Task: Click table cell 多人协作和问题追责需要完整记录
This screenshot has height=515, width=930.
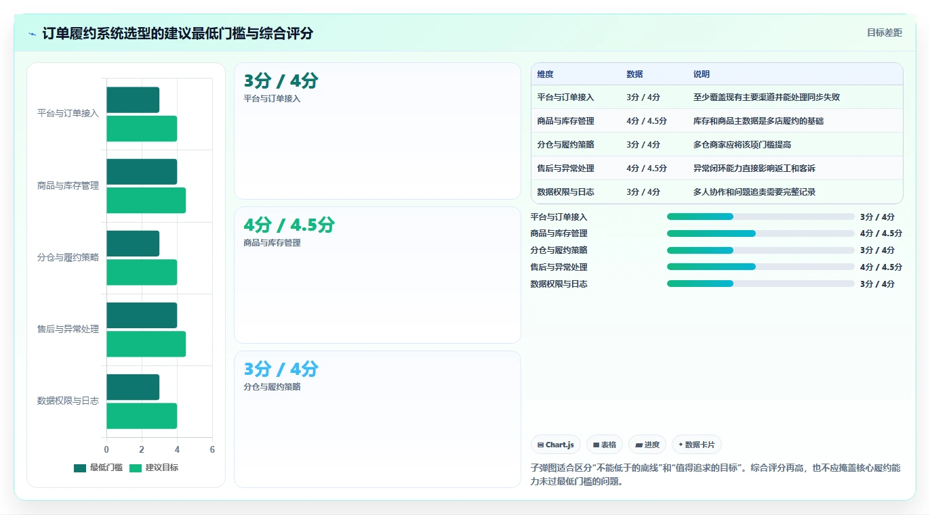Action: point(754,192)
